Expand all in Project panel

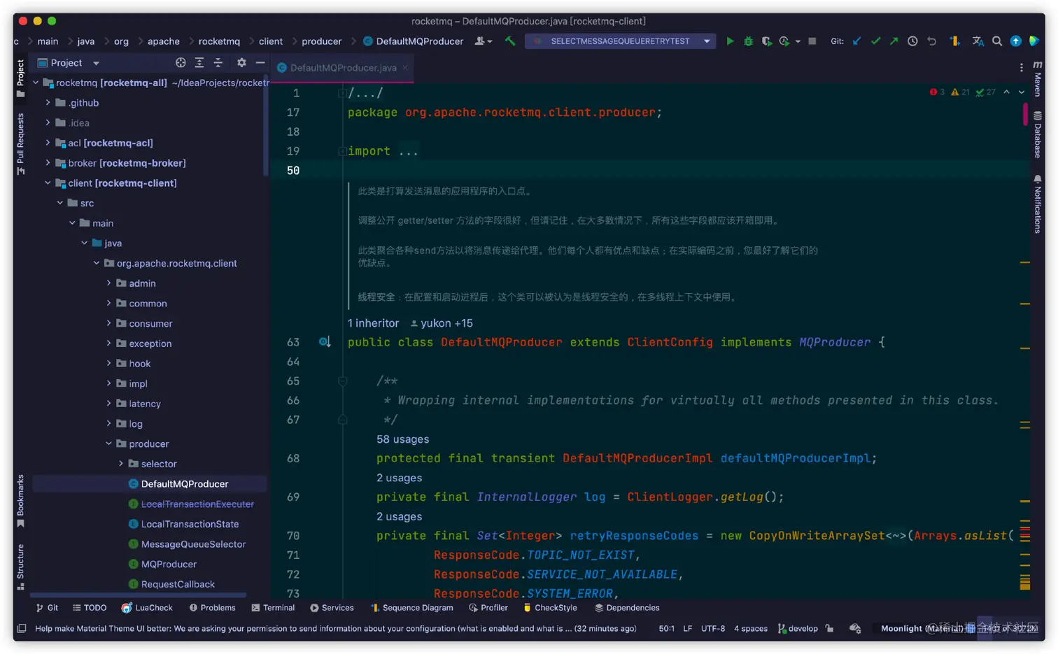[x=199, y=63]
